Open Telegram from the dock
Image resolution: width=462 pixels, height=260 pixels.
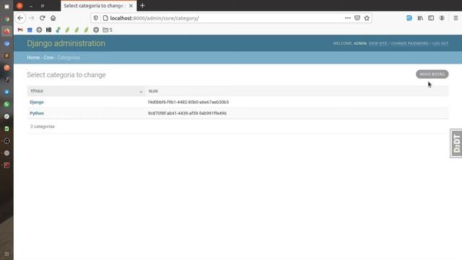tap(6, 92)
